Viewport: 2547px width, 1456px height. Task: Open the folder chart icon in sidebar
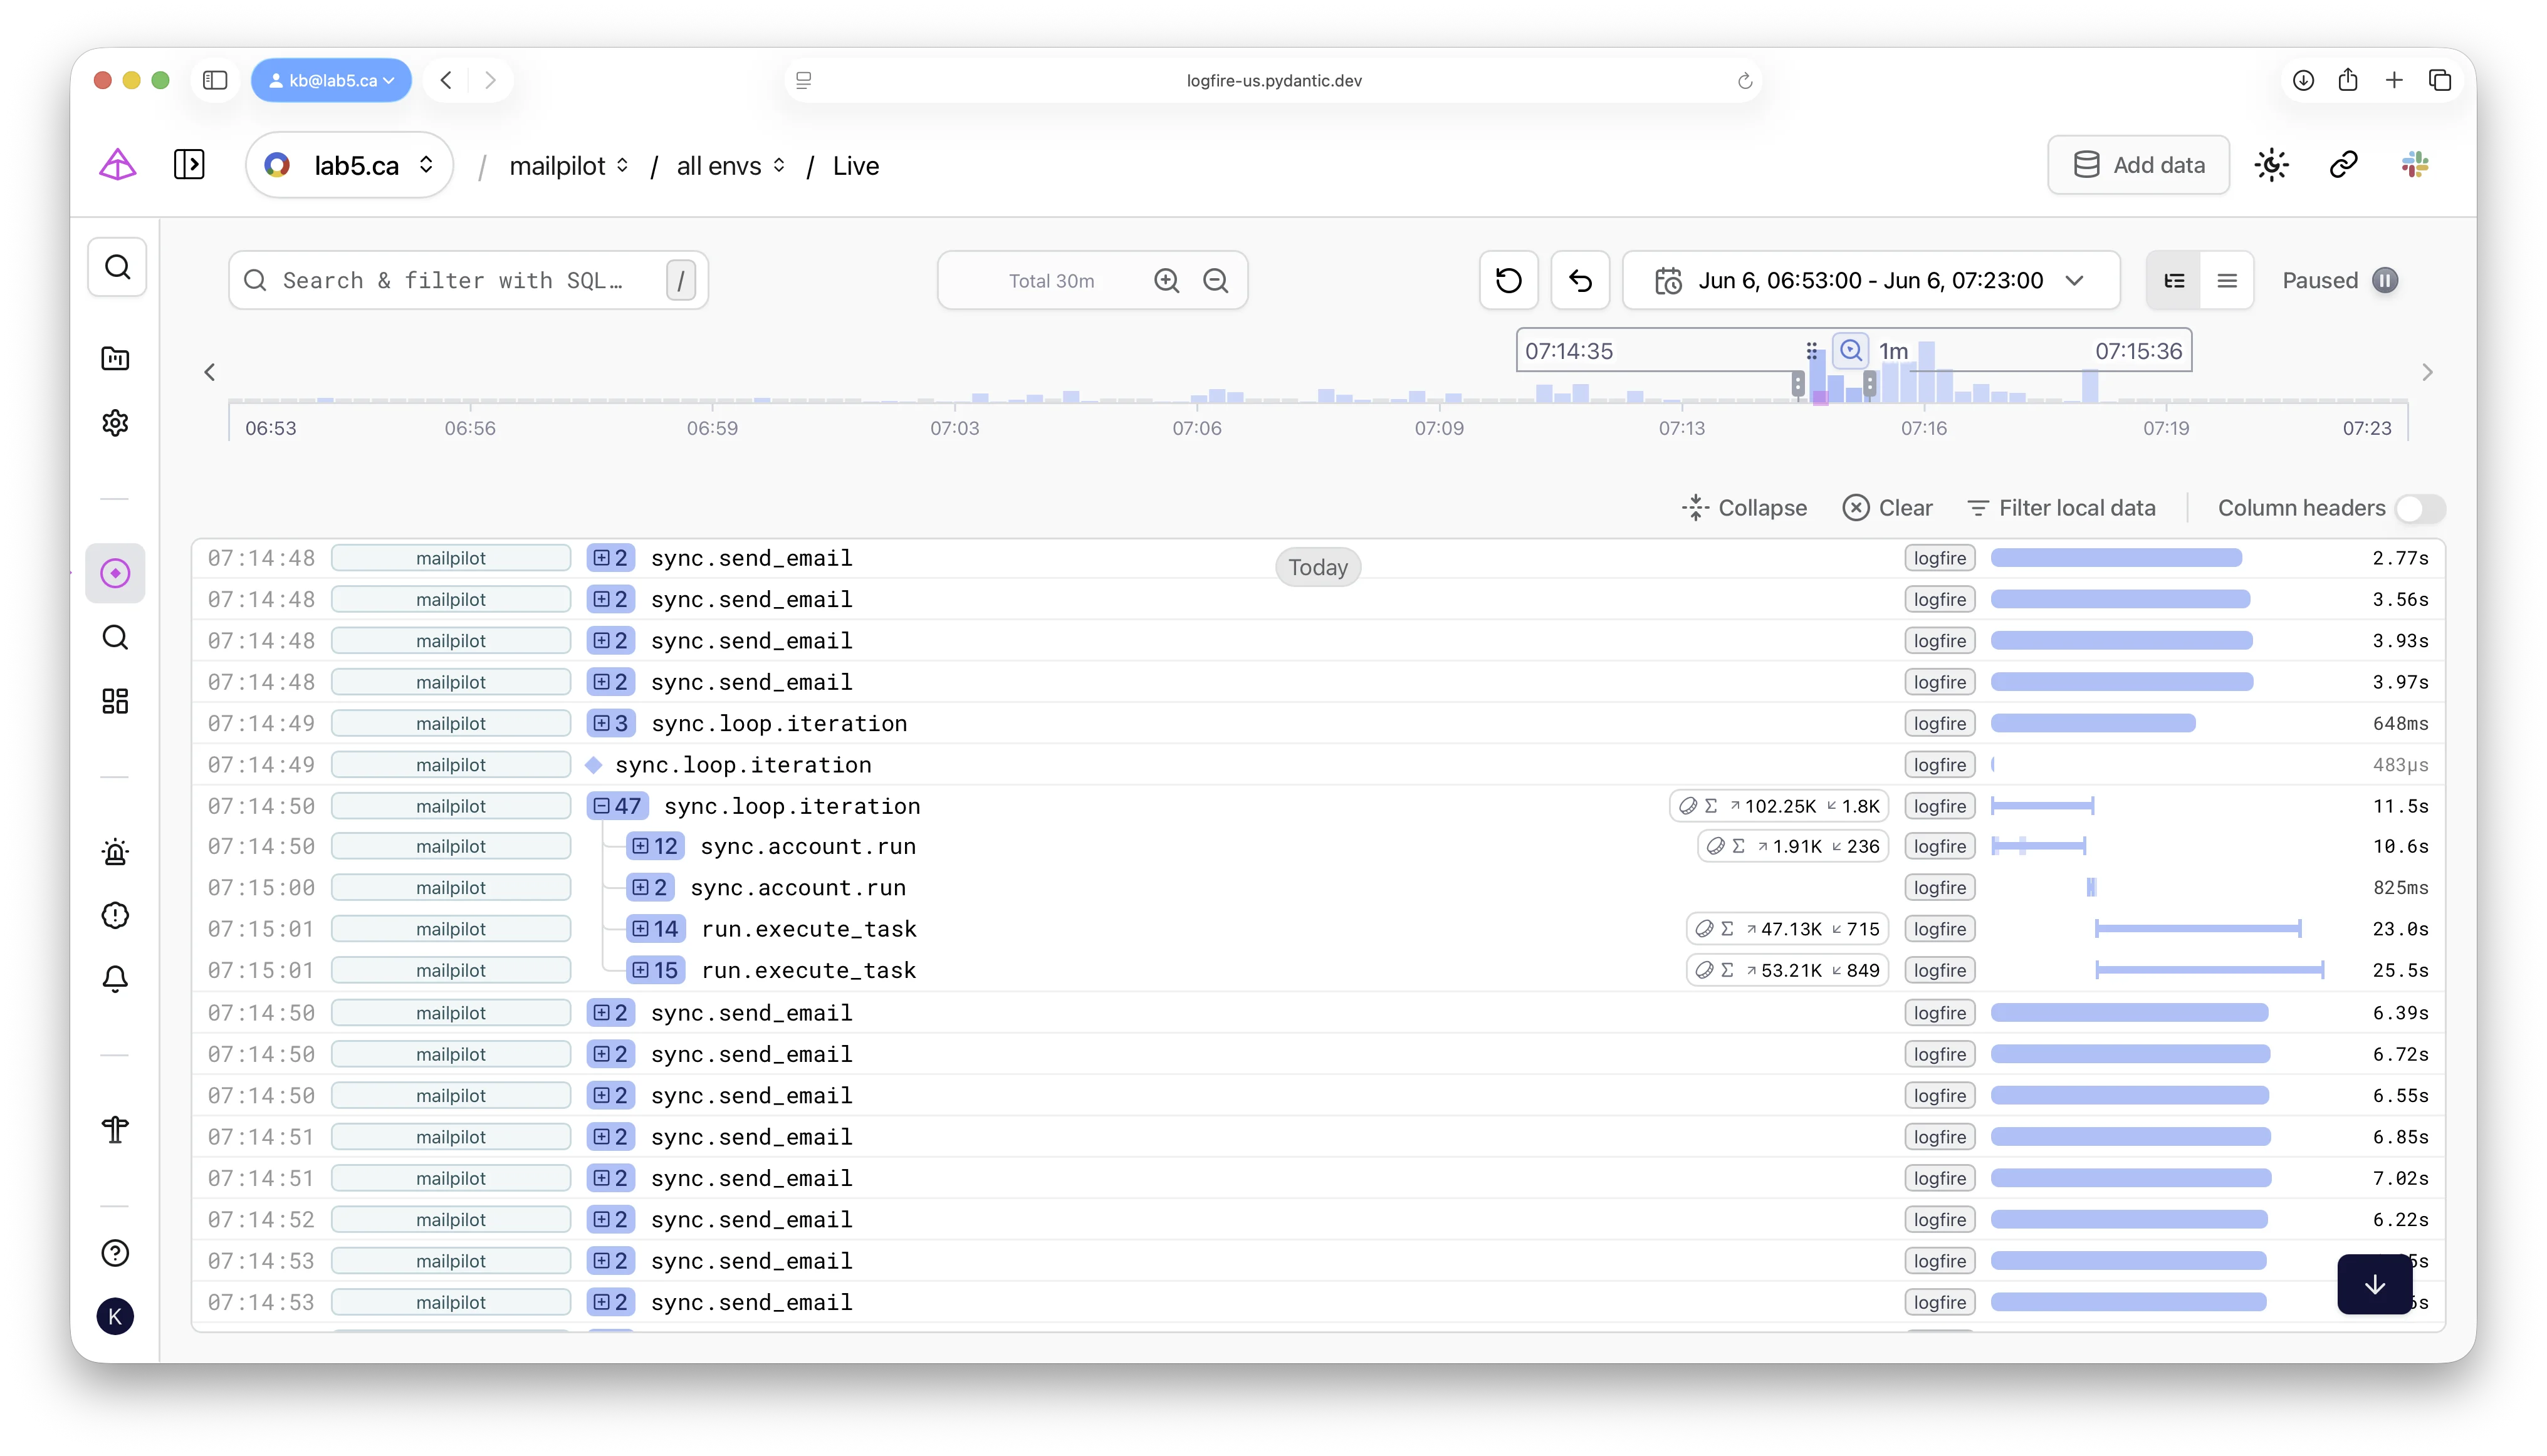[x=115, y=359]
